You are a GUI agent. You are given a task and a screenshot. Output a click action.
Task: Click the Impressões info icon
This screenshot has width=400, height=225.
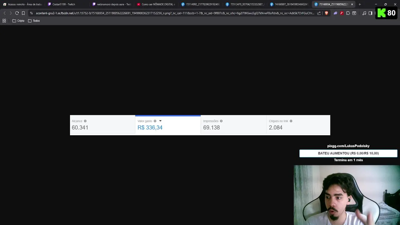[221, 121]
